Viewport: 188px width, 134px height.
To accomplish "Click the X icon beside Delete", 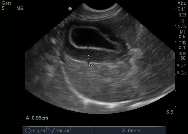I will [x=123, y=130].
